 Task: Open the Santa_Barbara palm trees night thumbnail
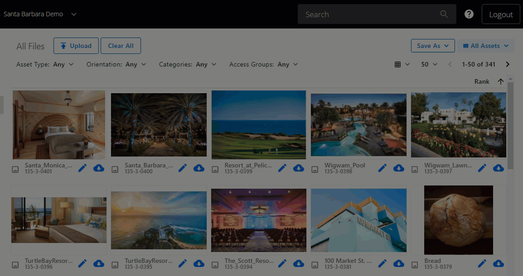click(159, 125)
